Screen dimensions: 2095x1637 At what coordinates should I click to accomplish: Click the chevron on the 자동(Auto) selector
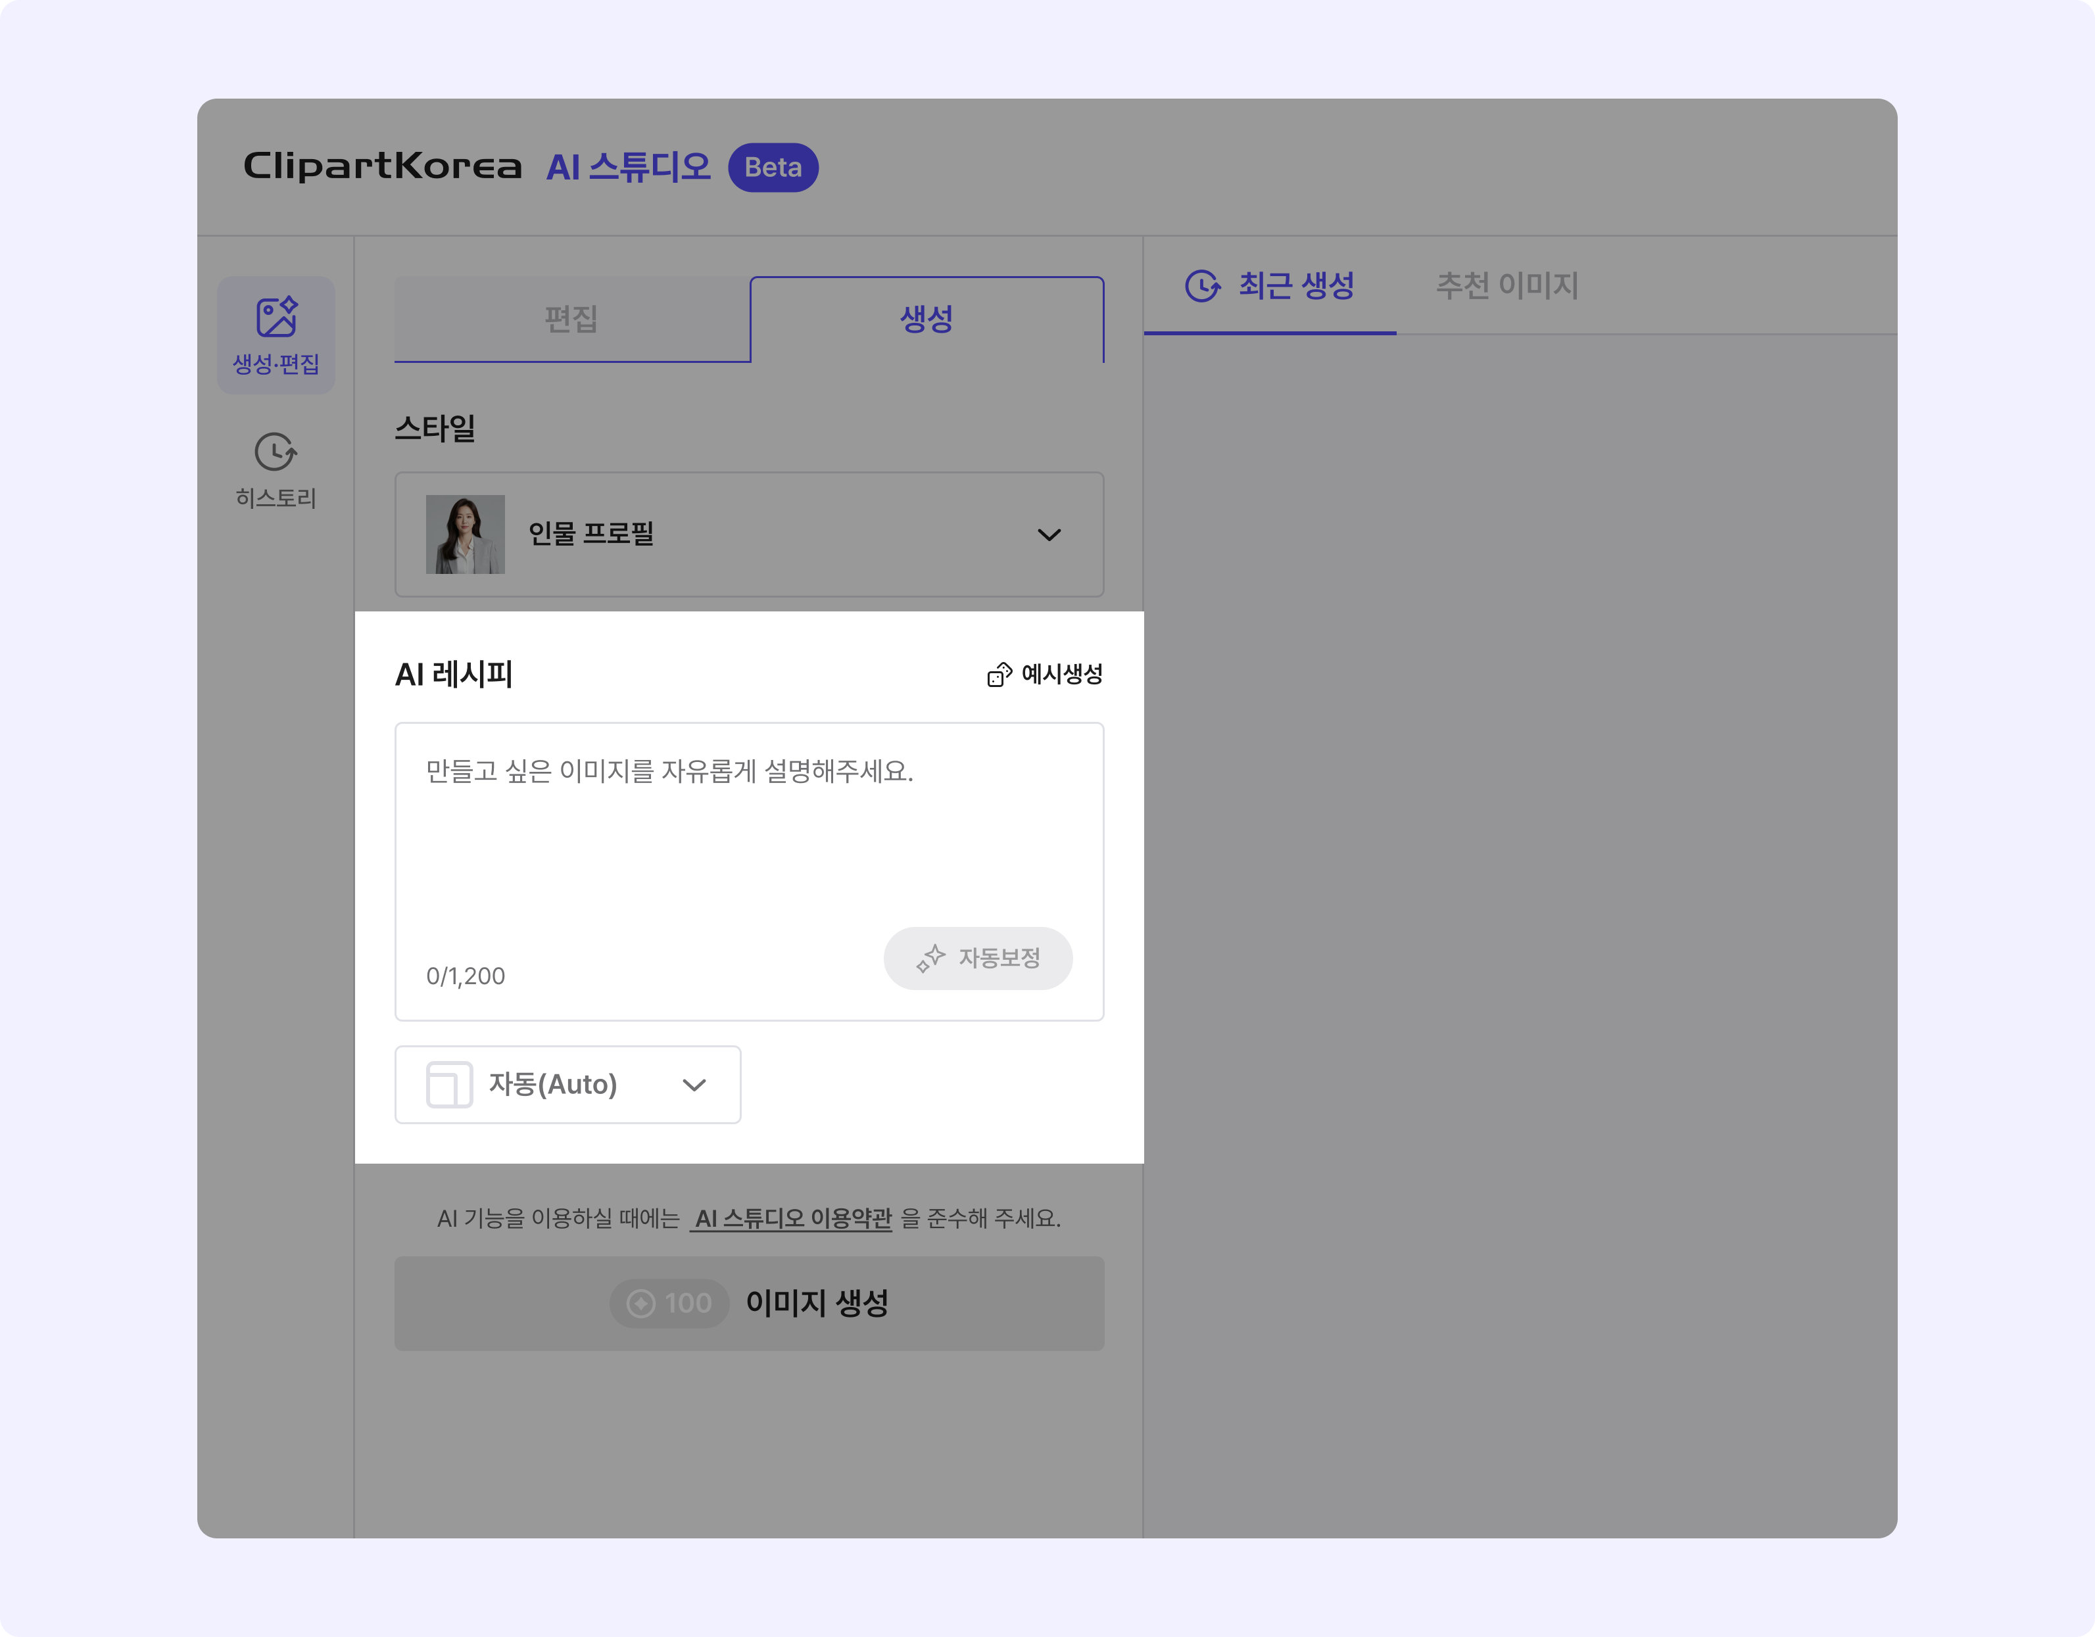(x=694, y=1085)
